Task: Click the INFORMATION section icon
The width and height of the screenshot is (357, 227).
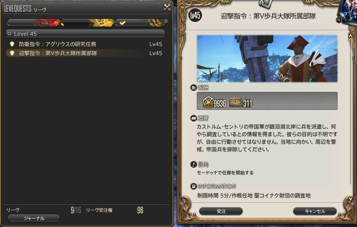Action: pyautogui.click(x=193, y=186)
